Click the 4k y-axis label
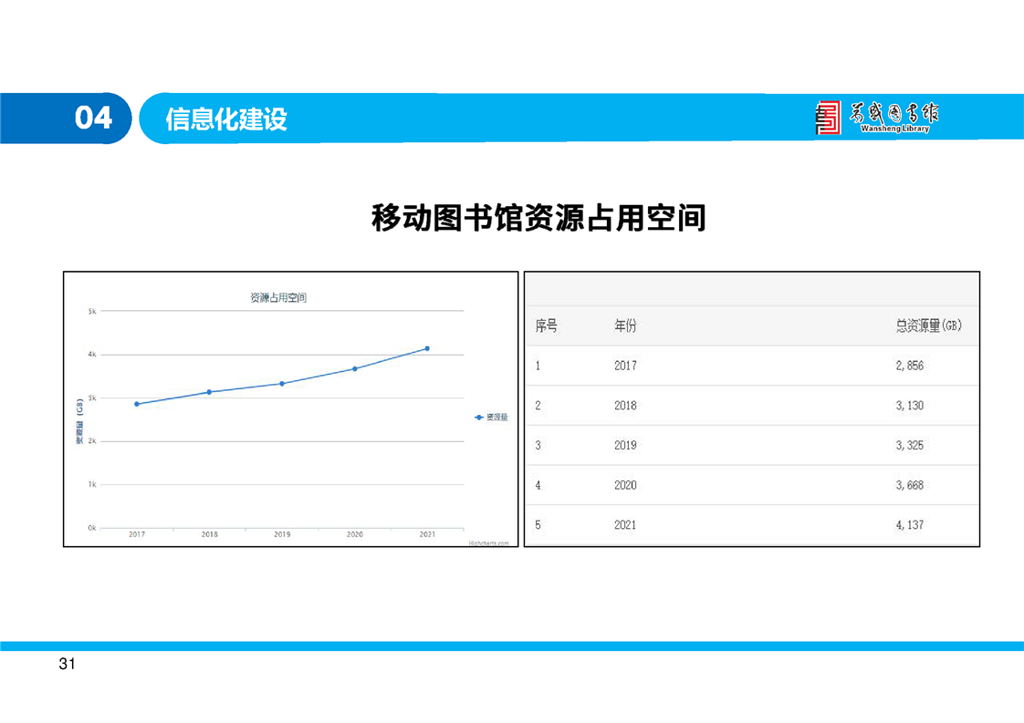 (x=92, y=355)
